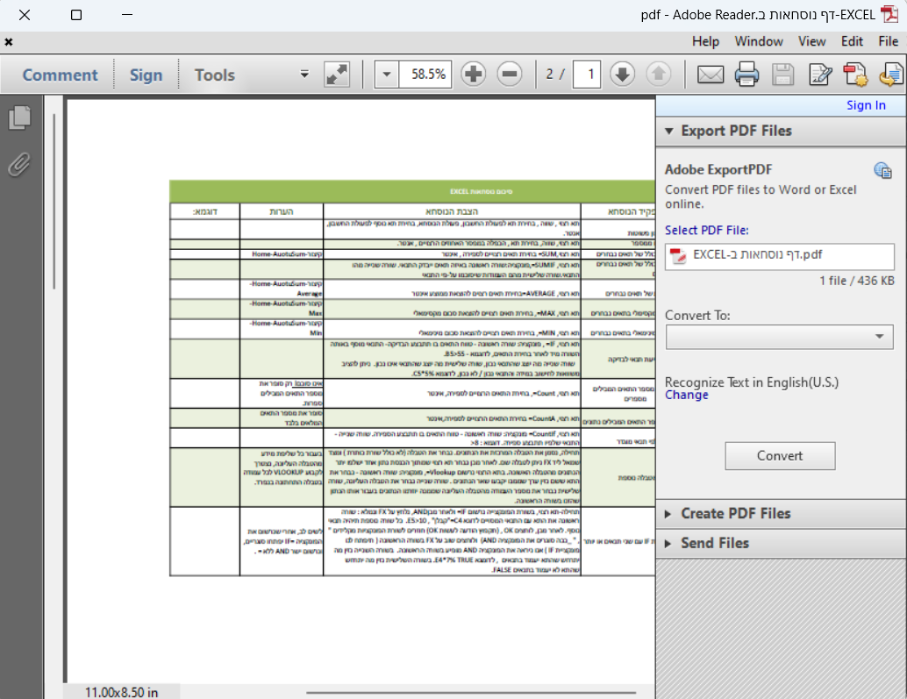The image size is (907, 699).
Task: Click the 11.00x8.50 in page size label
Action: (x=121, y=692)
